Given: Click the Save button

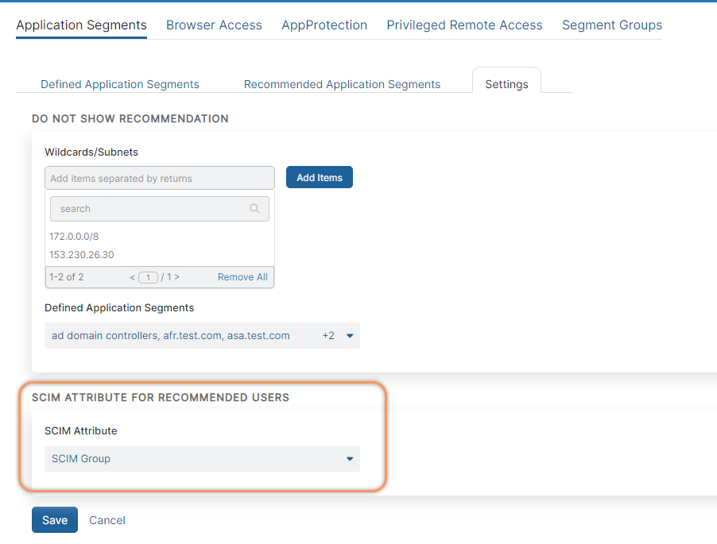Looking at the screenshot, I should tap(55, 520).
